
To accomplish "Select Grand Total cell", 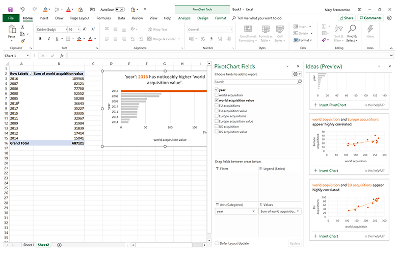I will (x=21, y=143).
